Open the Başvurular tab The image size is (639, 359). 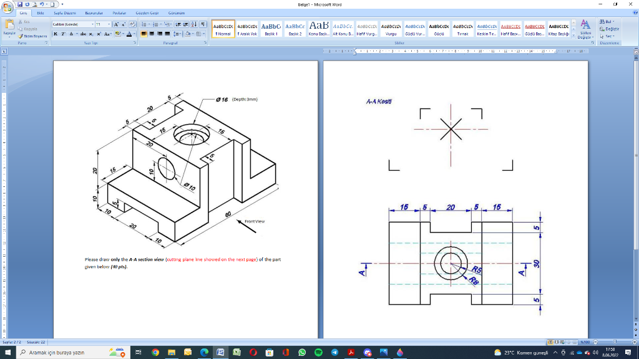pos(94,13)
